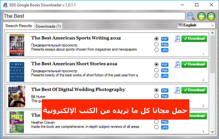Click the results scrollbar down arrow
Viewport: 219px width, 139px height.
(x=212, y=132)
